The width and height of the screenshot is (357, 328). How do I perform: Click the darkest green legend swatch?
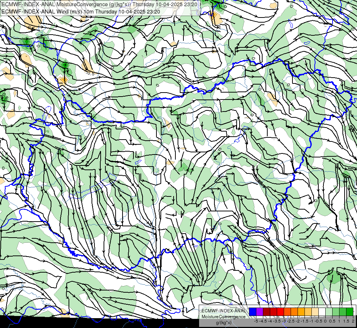pyautogui.click(x=350, y=312)
